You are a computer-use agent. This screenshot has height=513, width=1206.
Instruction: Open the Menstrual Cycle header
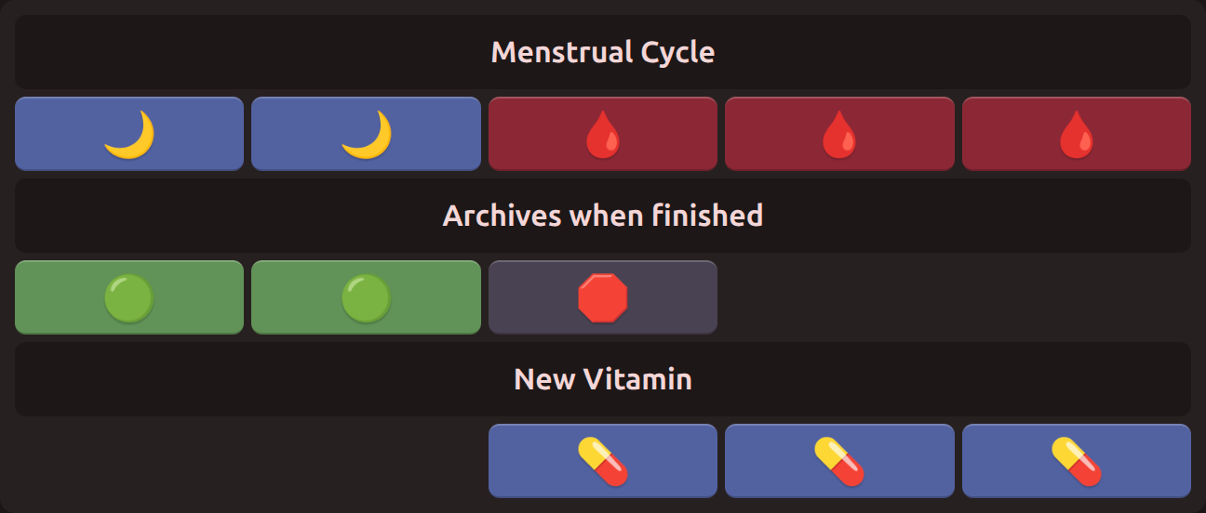click(x=603, y=52)
